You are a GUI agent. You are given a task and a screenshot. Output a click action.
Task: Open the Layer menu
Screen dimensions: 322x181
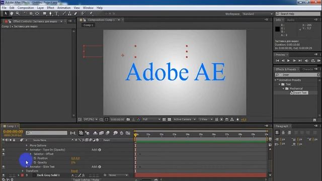40,8
